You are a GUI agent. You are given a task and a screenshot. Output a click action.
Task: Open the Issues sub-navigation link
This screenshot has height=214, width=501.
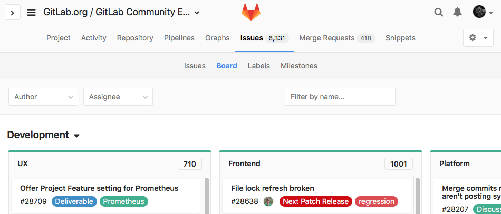tap(195, 66)
